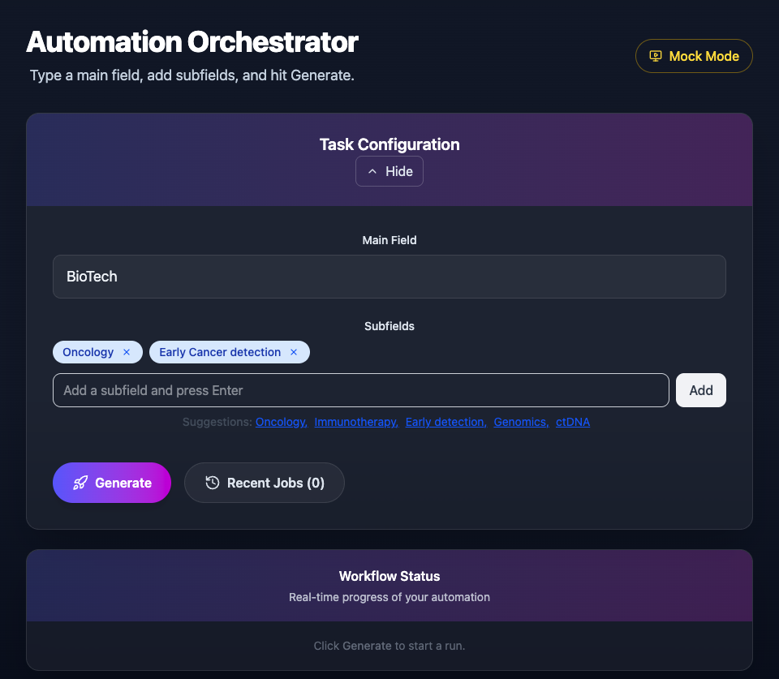Choose the Oncology suggestion link

282,422
